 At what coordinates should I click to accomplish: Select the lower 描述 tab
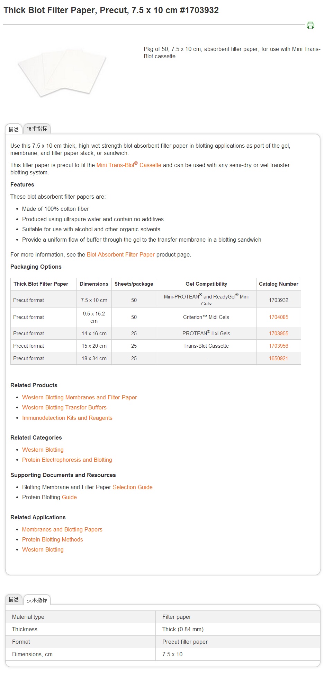(x=13, y=599)
